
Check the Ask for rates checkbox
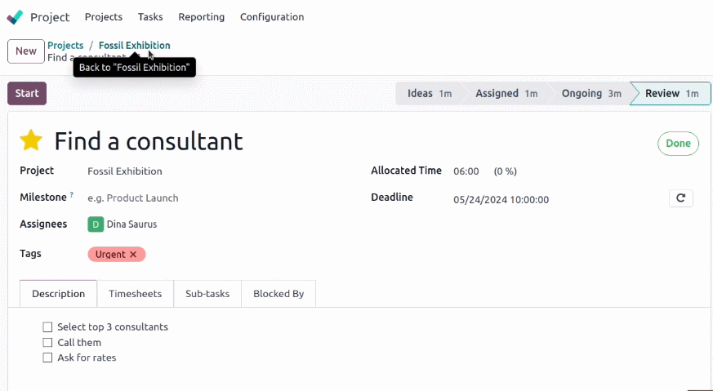coord(47,358)
